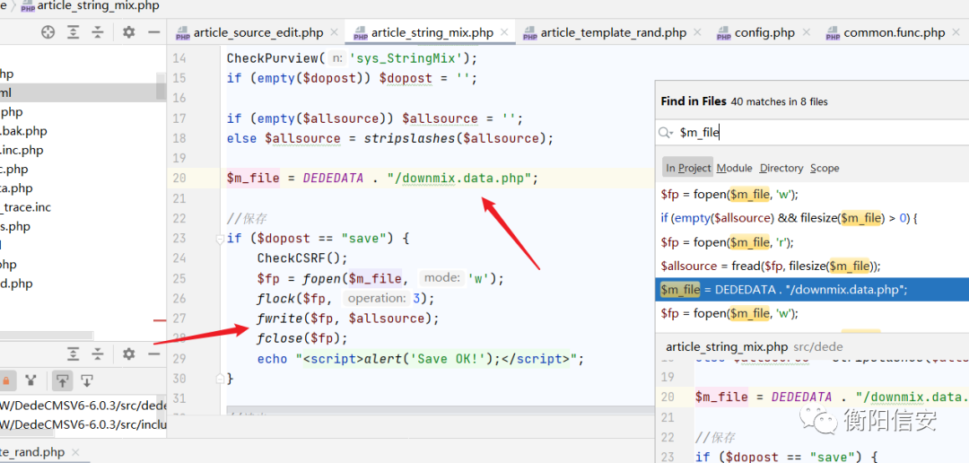Click the src/inclu path row in bottom panel

tap(83, 425)
